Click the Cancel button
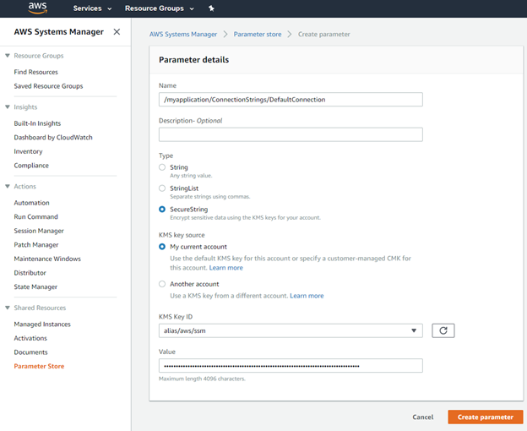The image size is (527, 431). point(423,417)
